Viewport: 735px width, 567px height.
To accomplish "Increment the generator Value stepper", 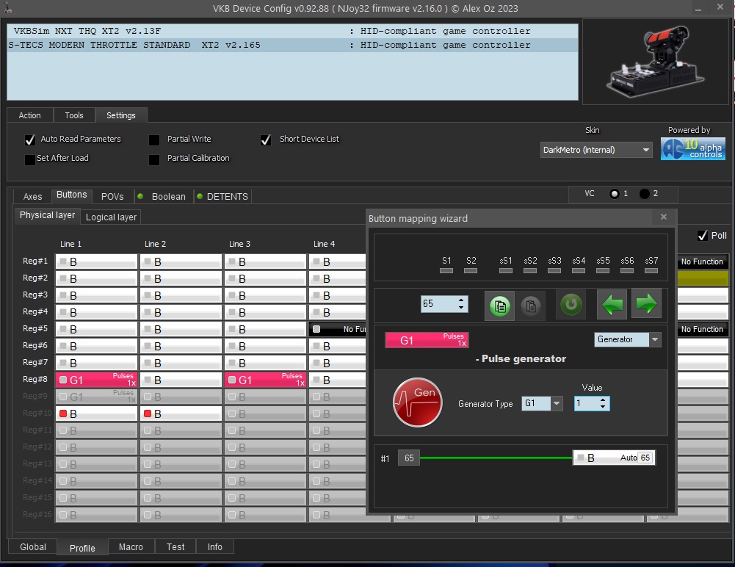I will pos(603,400).
